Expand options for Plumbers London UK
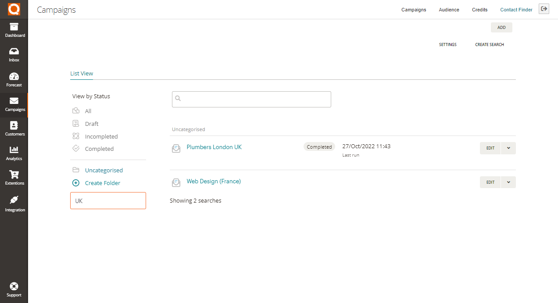 tap(508, 148)
